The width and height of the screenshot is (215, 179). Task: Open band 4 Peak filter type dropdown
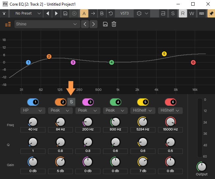[115, 111]
